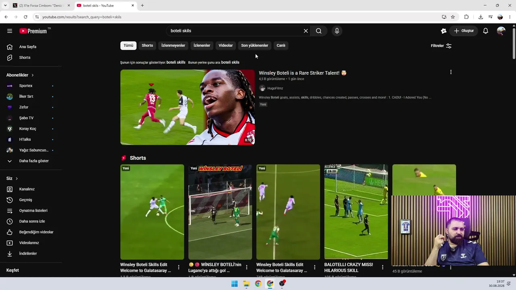Switch to the X'te Forza Cimbom tab
The width and height of the screenshot is (516, 290).
pyautogui.click(x=41, y=6)
